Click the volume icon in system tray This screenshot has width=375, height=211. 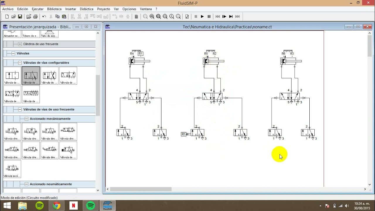(347, 206)
